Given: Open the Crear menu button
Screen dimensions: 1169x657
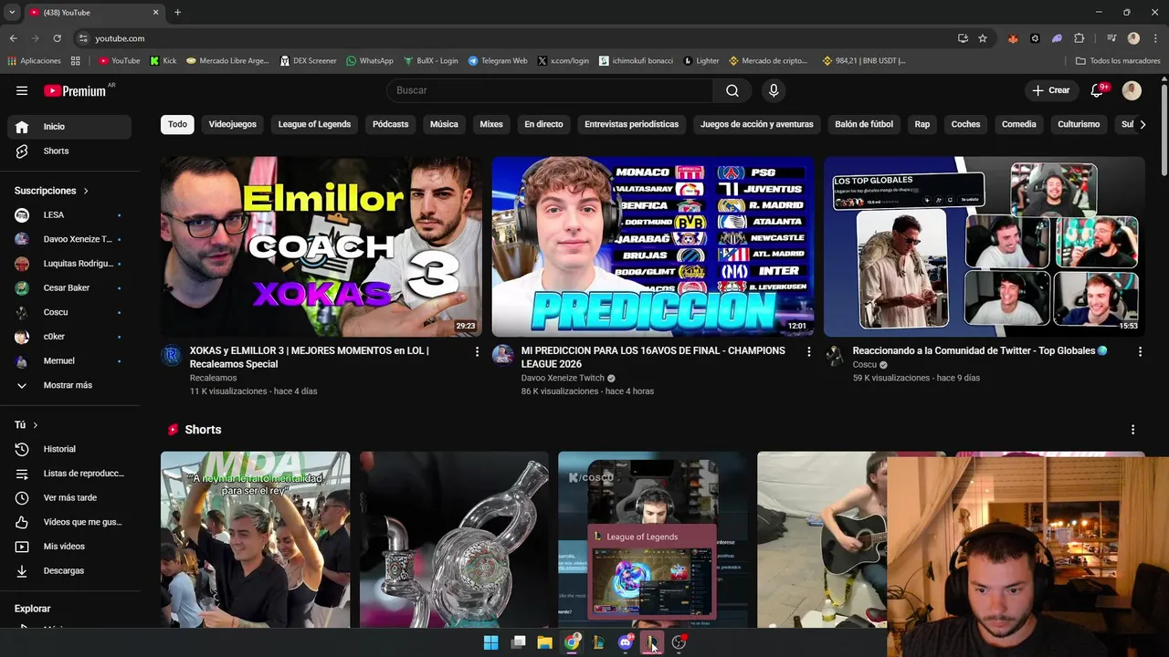Looking at the screenshot, I should (x=1050, y=90).
